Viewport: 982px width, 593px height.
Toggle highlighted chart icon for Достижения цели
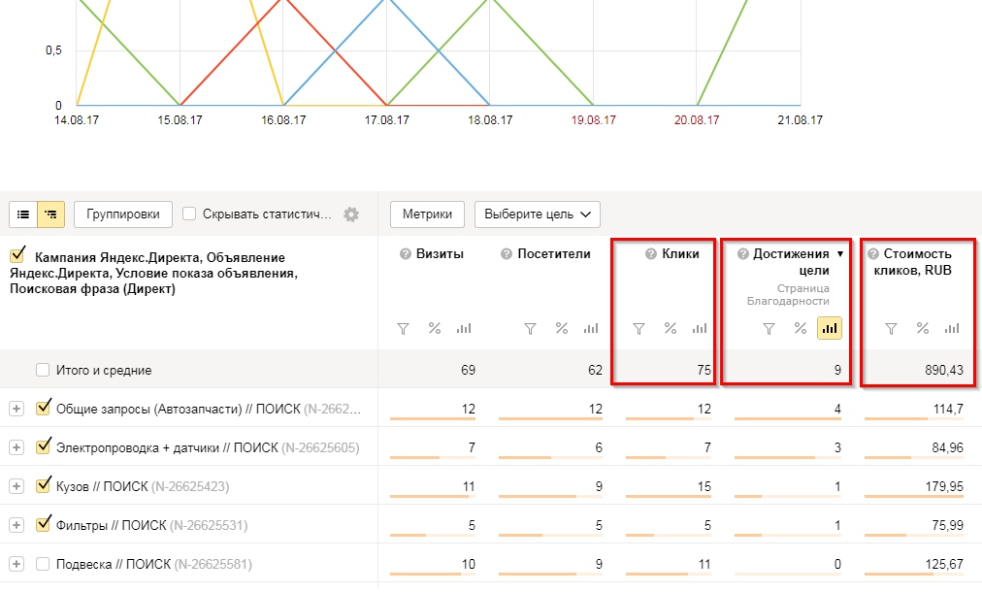pos(830,328)
